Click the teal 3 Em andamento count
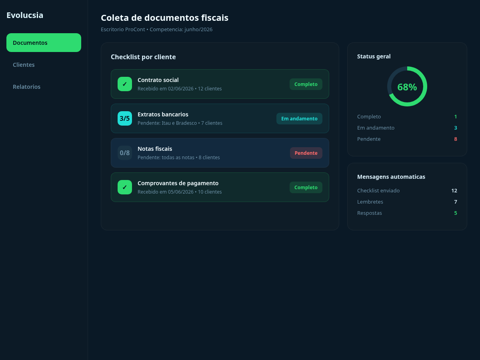 tap(456, 128)
